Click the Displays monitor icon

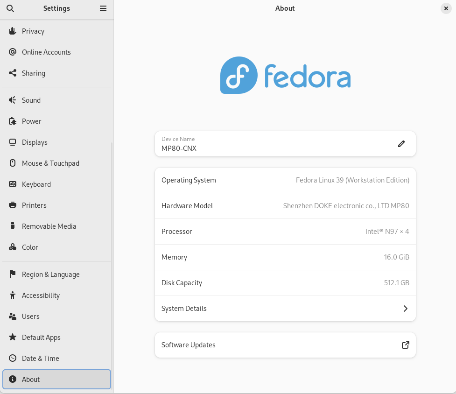click(x=13, y=142)
